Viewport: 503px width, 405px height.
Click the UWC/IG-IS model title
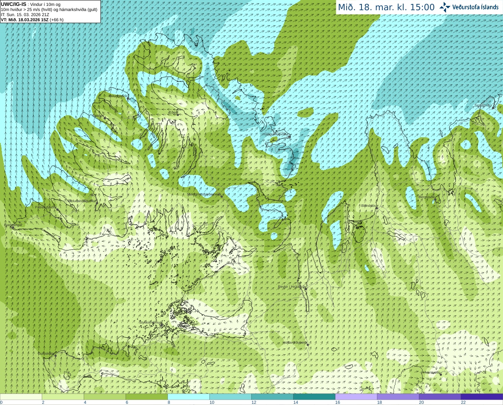pyautogui.click(x=13, y=4)
